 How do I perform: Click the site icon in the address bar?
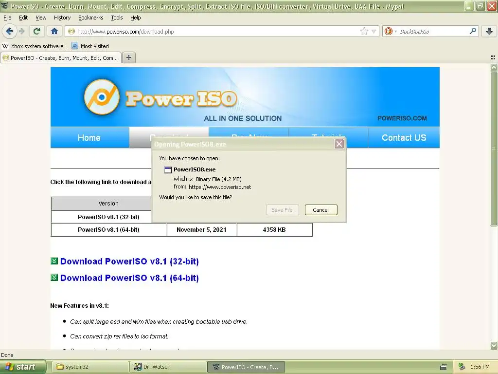(x=71, y=32)
